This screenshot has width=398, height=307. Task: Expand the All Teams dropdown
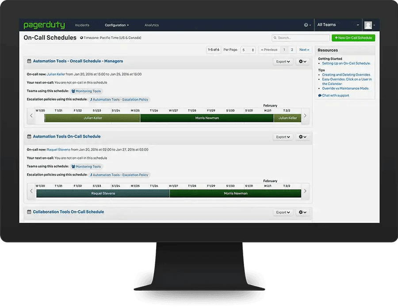coord(338,25)
